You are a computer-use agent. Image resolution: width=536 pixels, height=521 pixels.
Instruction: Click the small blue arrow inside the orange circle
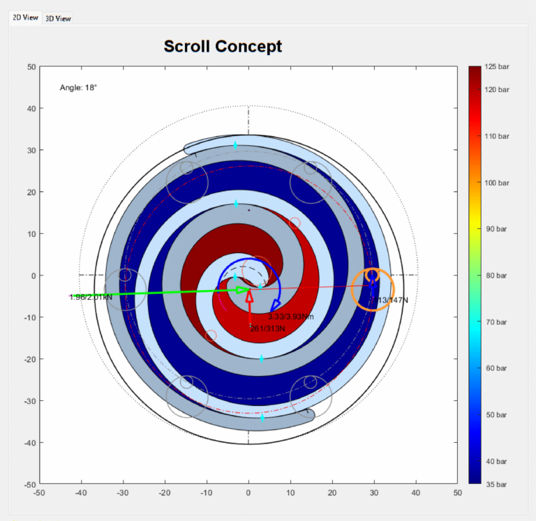(373, 287)
